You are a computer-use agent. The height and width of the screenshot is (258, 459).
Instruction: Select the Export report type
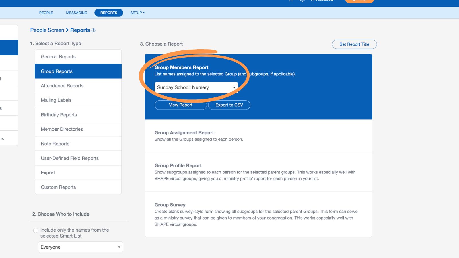(x=78, y=173)
